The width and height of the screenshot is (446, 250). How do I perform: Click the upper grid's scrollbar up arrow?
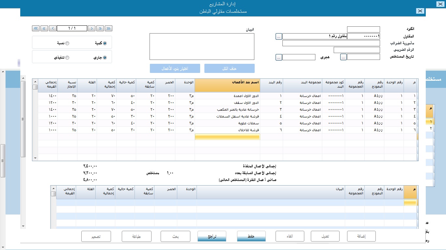35,82
